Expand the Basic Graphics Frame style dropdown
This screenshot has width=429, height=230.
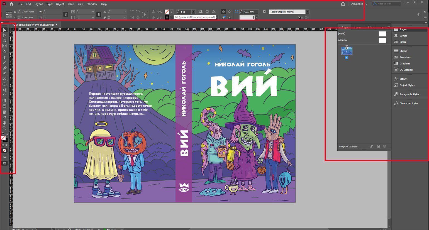tap(307, 12)
